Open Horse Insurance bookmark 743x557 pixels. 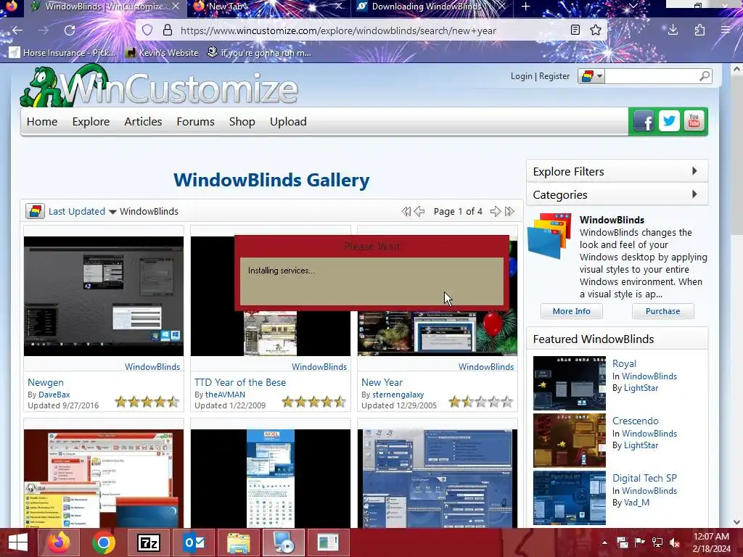pyautogui.click(x=62, y=52)
